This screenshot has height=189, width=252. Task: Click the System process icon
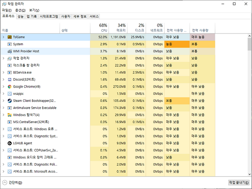click(10, 44)
